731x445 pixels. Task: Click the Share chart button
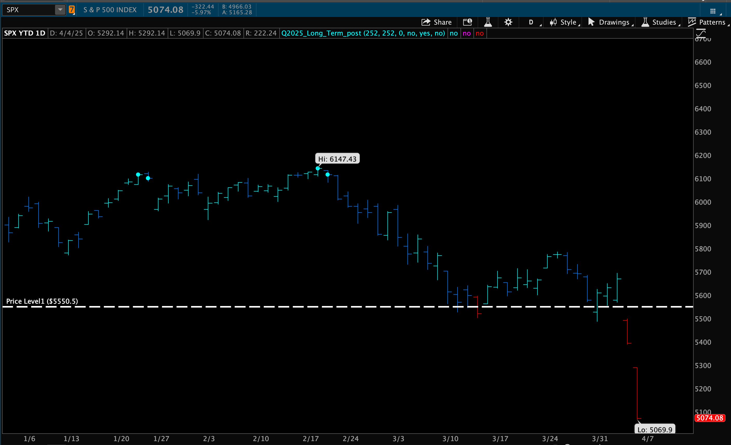coord(436,22)
